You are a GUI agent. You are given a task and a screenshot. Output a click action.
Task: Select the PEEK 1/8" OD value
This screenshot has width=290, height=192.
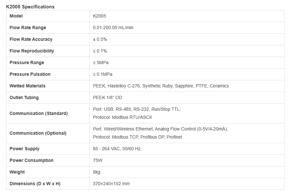107,97
